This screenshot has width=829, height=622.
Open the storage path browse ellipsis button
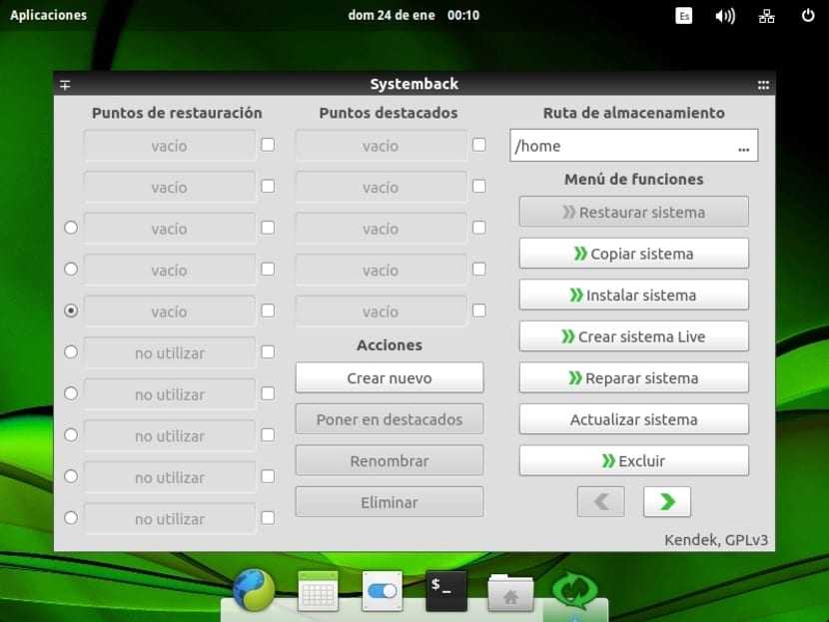pyautogui.click(x=743, y=147)
